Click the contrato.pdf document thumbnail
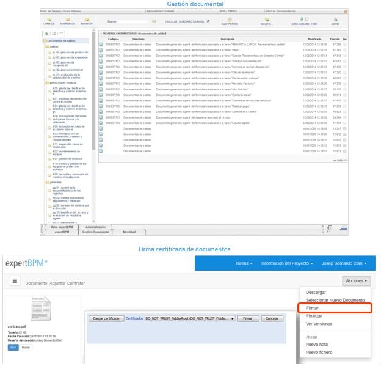Viewport: 381px width, 366px height. [40, 308]
